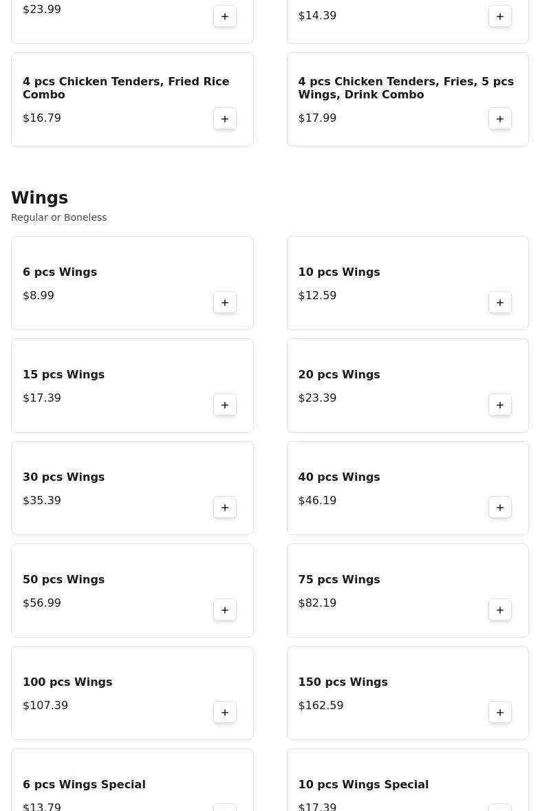The image size is (540, 811).
Task: Add Chicken Tenders Fried Rice Combo
Action: pyautogui.click(x=225, y=119)
